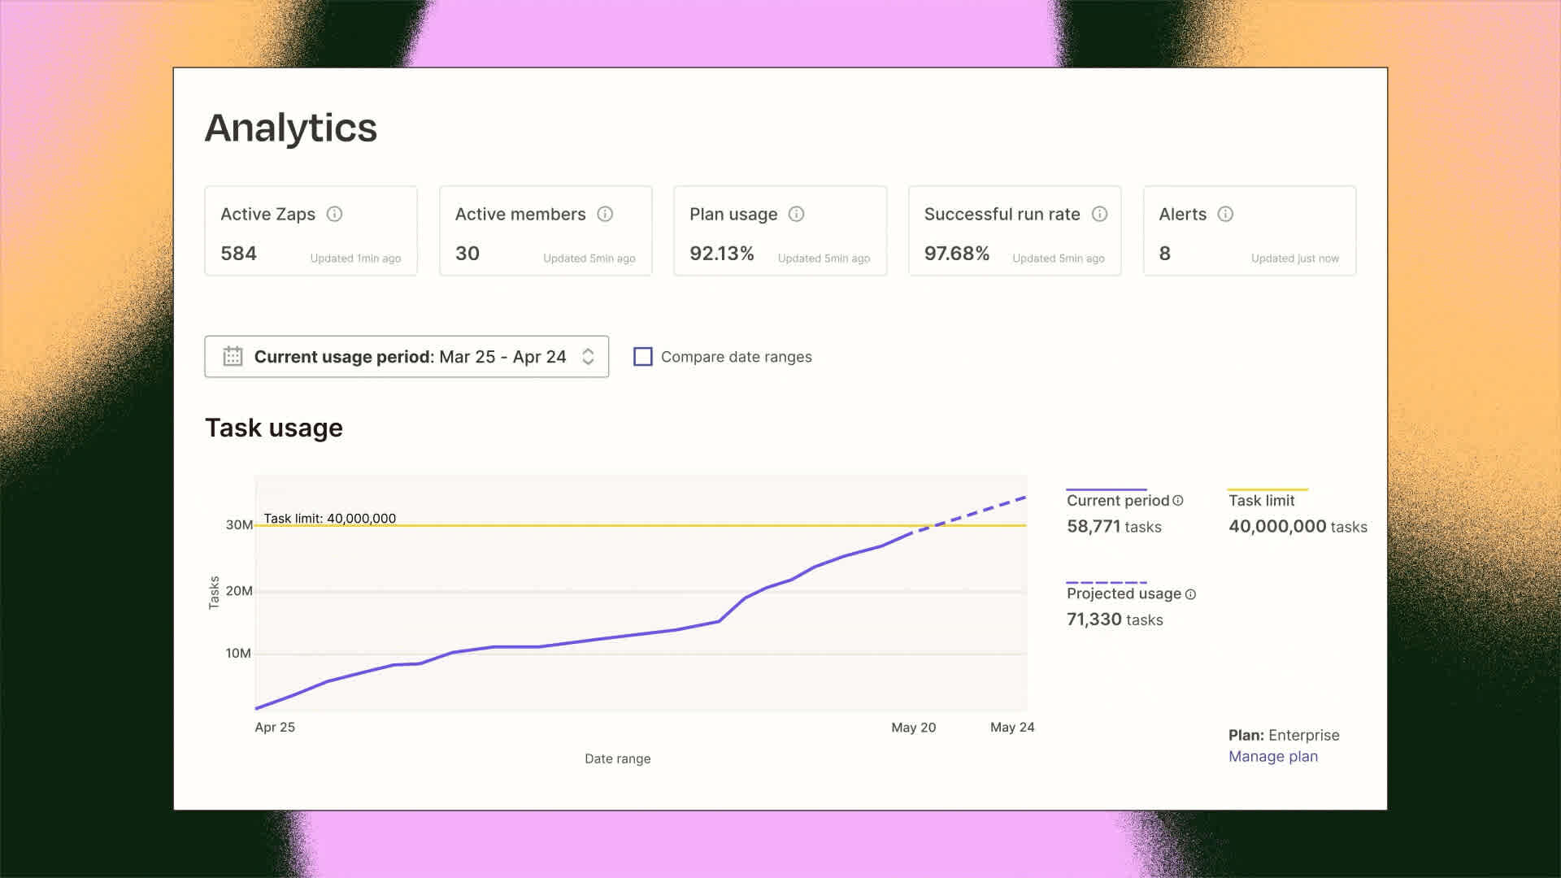Image resolution: width=1561 pixels, height=878 pixels.
Task: Click info icon beside Active members
Action: click(605, 214)
